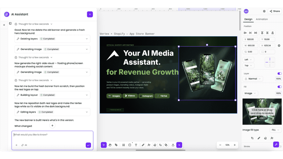Toggle the Fill switch
This screenshot has width=283, height=159.
279,87
